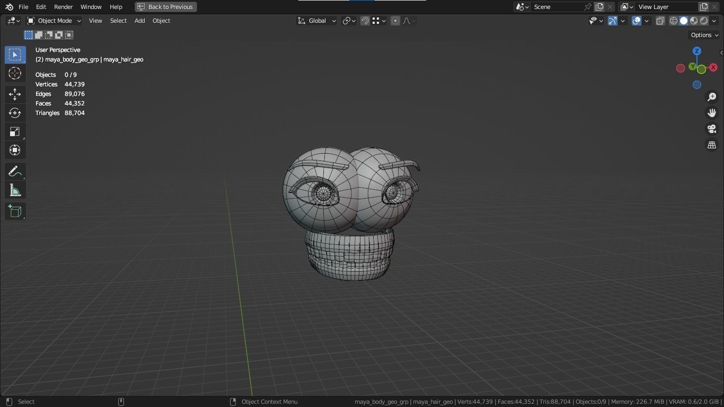Image resolution: width=724 pixels, height=407 pixels.
Task: Expand shading options dropdown arrow
Action: (x=714, y=21)
